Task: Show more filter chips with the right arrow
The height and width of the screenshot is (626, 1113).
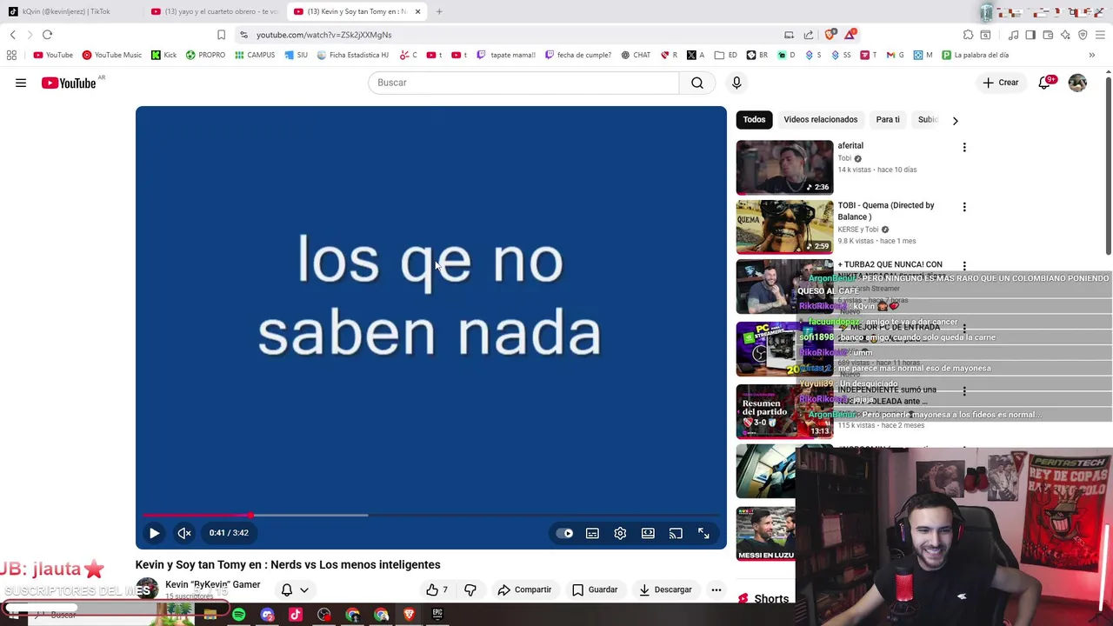Action: coord(955,121)
